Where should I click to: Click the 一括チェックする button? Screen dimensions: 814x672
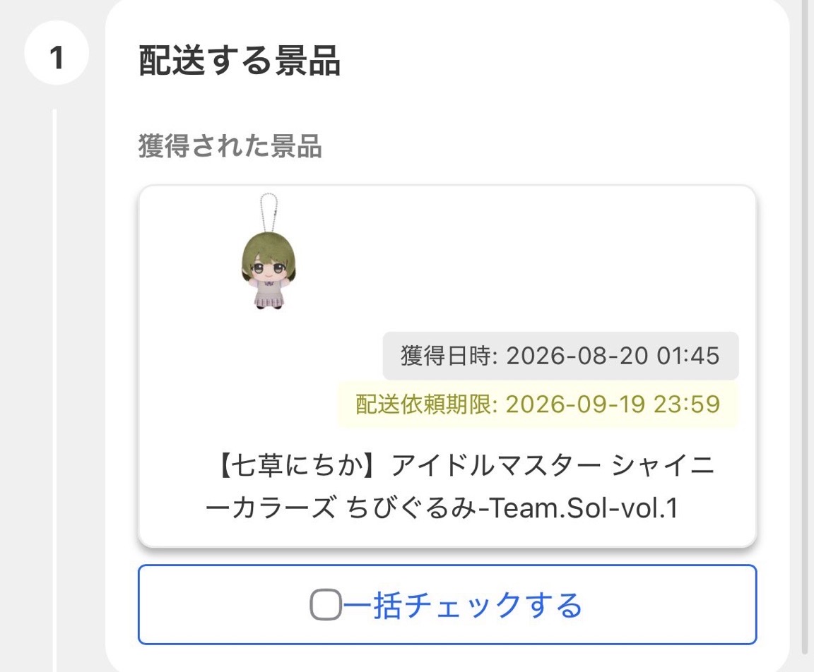(x=447, y=605)
